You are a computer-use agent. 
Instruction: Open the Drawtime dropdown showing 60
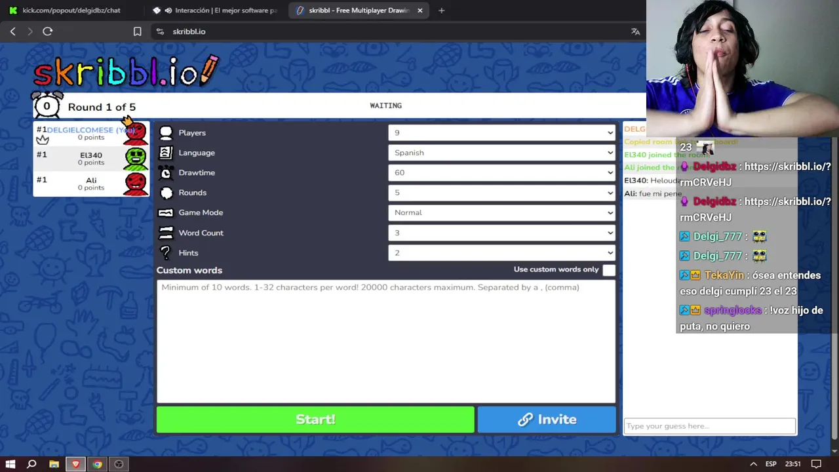pyautogui.click(x=502, y=172)
